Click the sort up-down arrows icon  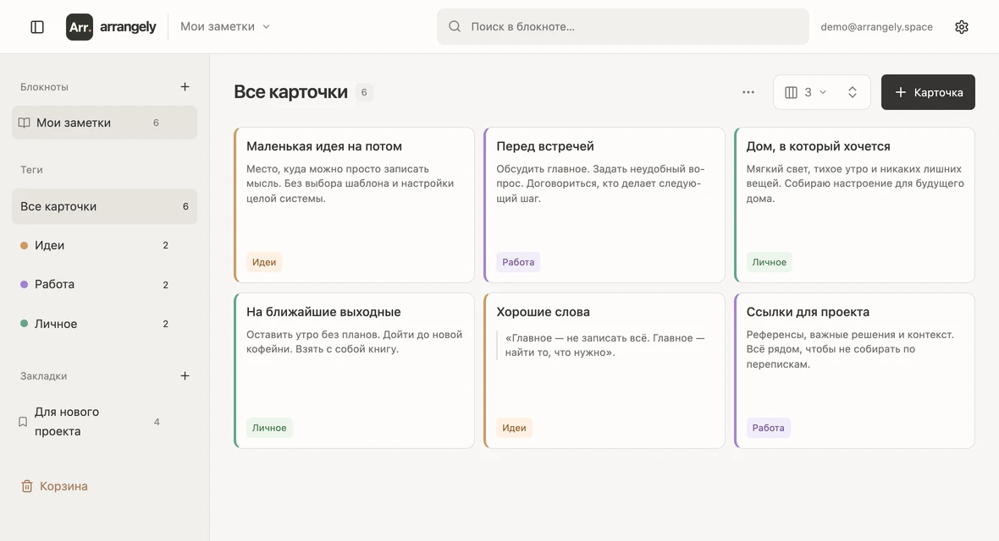(x=853, y=92)
